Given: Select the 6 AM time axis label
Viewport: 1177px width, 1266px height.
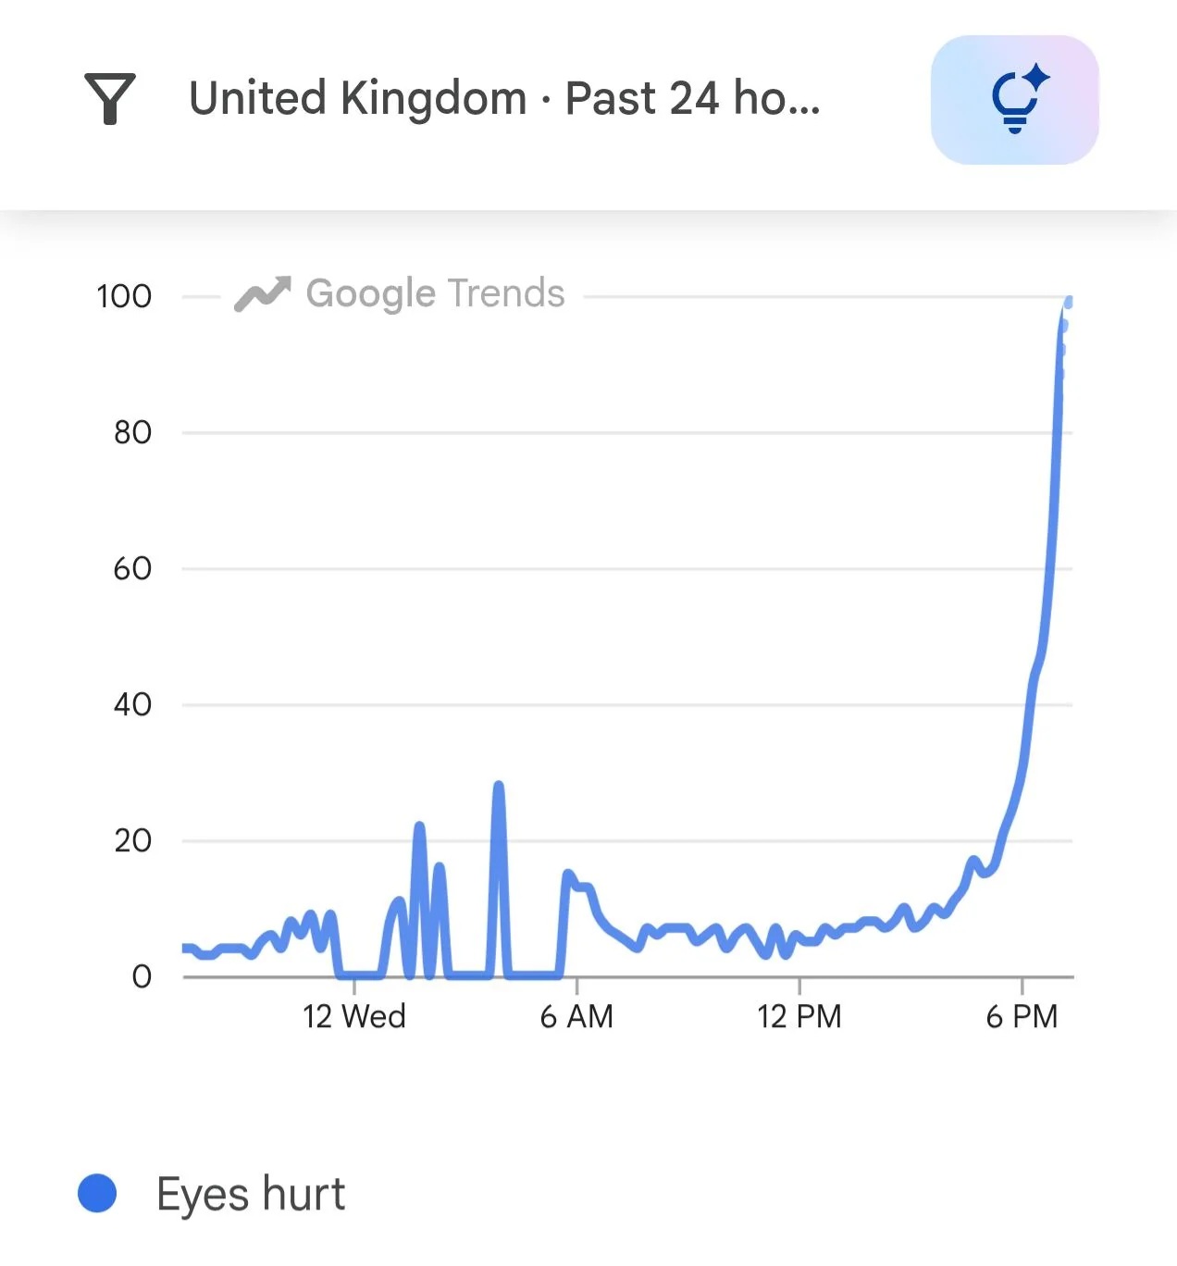Looking at the screenshot, I should click(x=576, y=1016).
